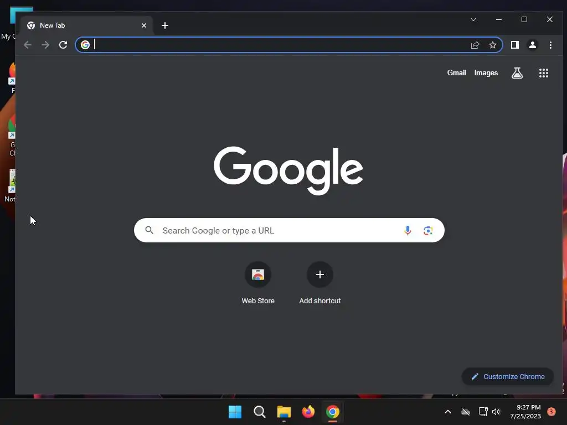The width and height of the screenshot is (567, 425).
Task: Start voice search with microphone
Action: (x=408, y=230)
